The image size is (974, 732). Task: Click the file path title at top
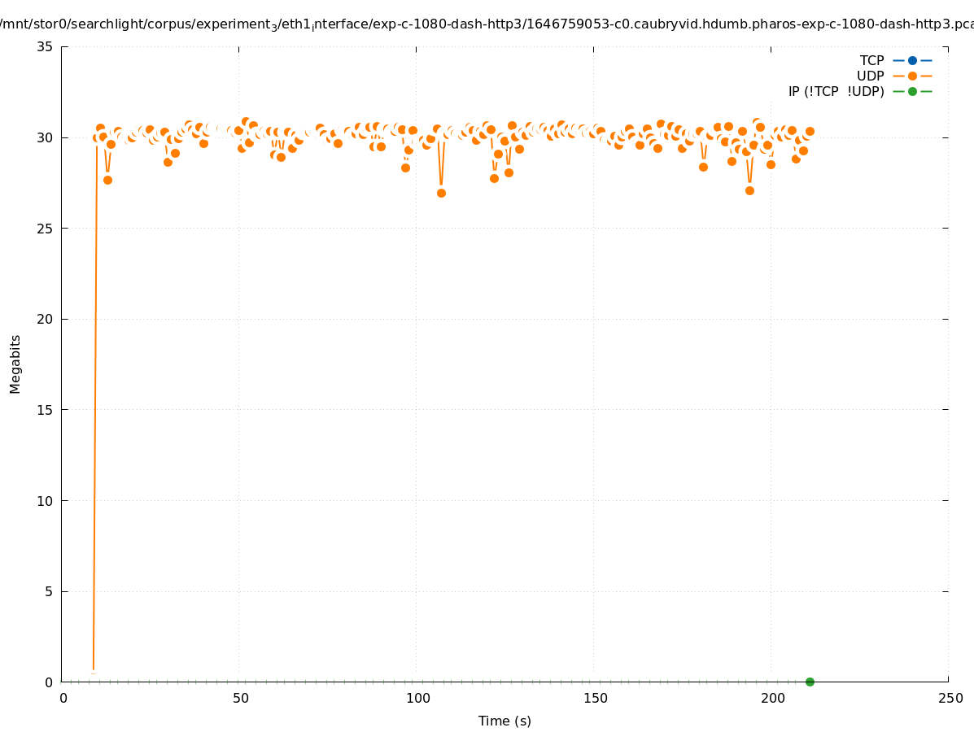487,24
